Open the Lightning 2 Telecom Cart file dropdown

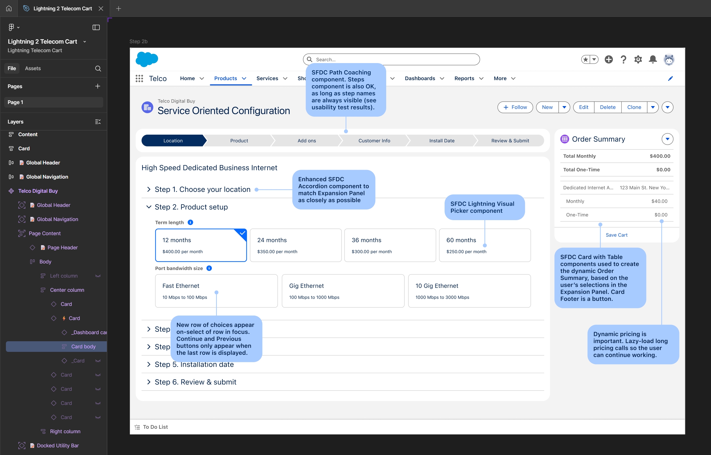pyautogui.click(x=85, y=41)
